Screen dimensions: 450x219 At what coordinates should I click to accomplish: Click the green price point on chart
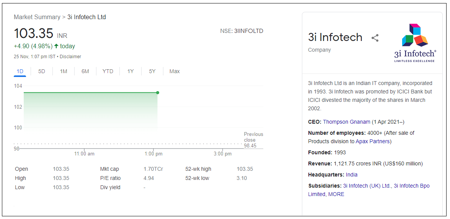(157, 93)
